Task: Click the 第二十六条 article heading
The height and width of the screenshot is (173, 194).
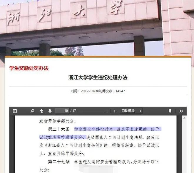Action: pyautogui.click(x=59, y=129)
